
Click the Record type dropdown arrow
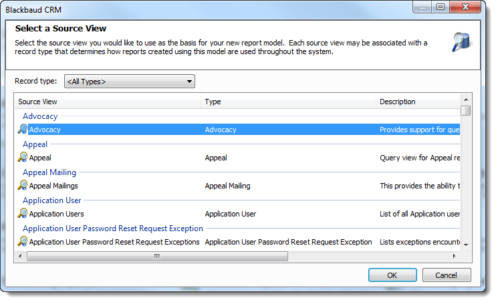189,82
